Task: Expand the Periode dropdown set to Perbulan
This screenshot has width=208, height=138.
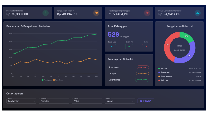Action: 54,101
